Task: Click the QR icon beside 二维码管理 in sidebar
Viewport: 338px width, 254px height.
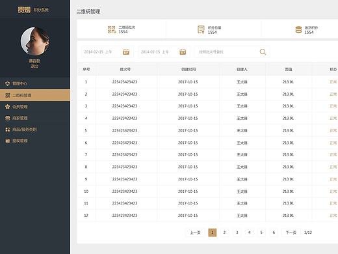Action: [8, 95]
